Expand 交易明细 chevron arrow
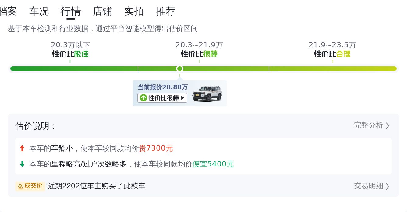This screenshot has width=407, height=212. pos(388,186)
